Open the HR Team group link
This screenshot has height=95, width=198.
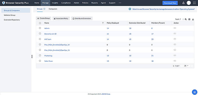pos(48,39)
